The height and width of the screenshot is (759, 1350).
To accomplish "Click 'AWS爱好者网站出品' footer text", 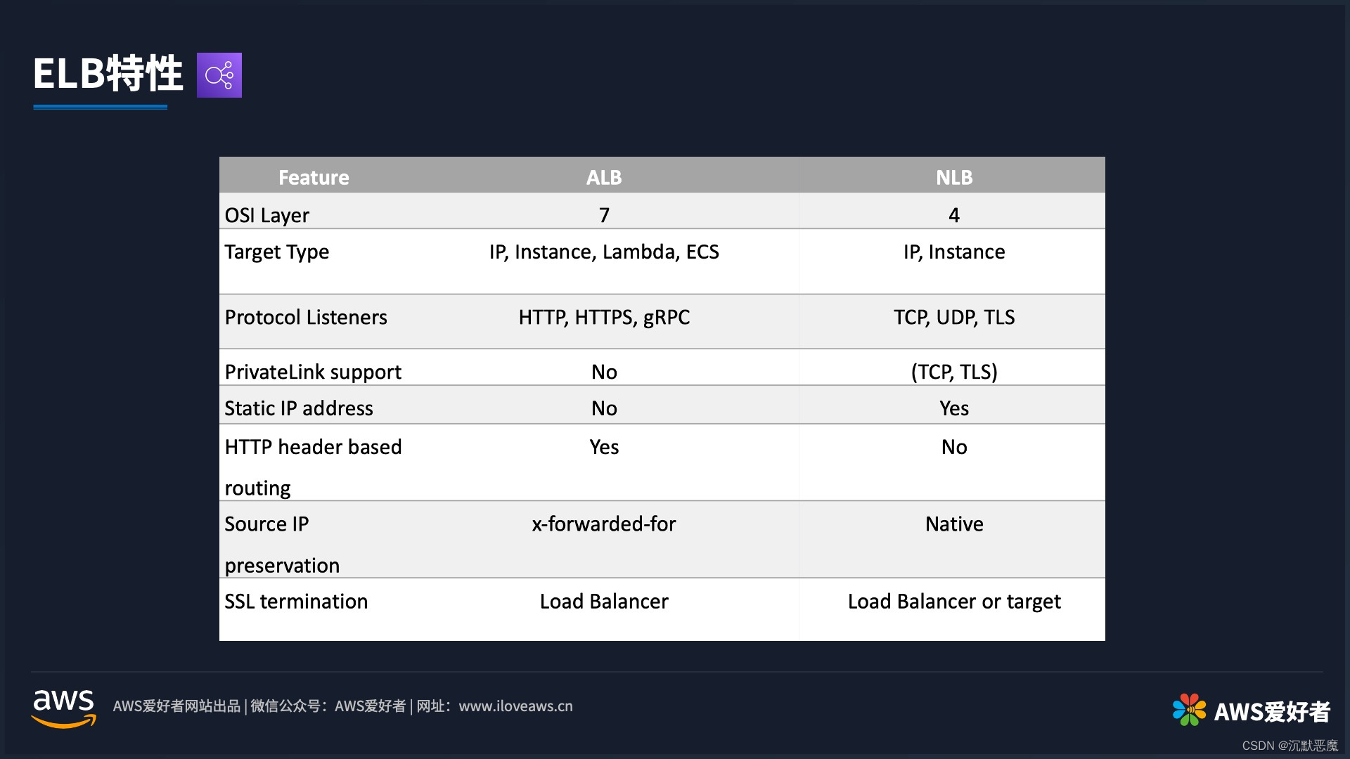I will coord(176,706).
